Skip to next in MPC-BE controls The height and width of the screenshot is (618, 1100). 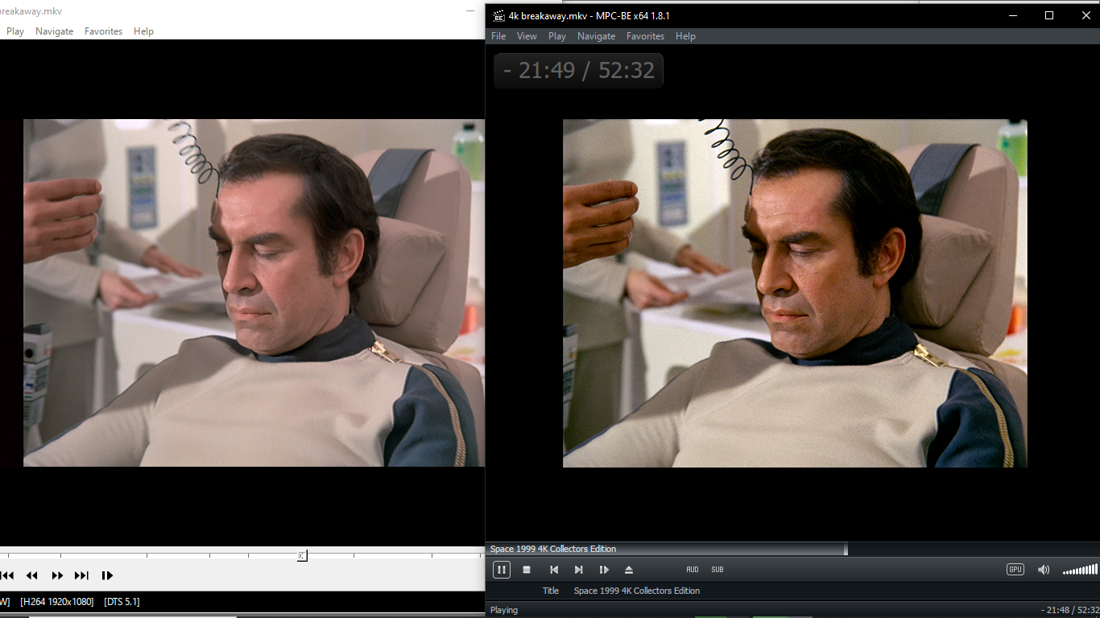pos(578,570)
